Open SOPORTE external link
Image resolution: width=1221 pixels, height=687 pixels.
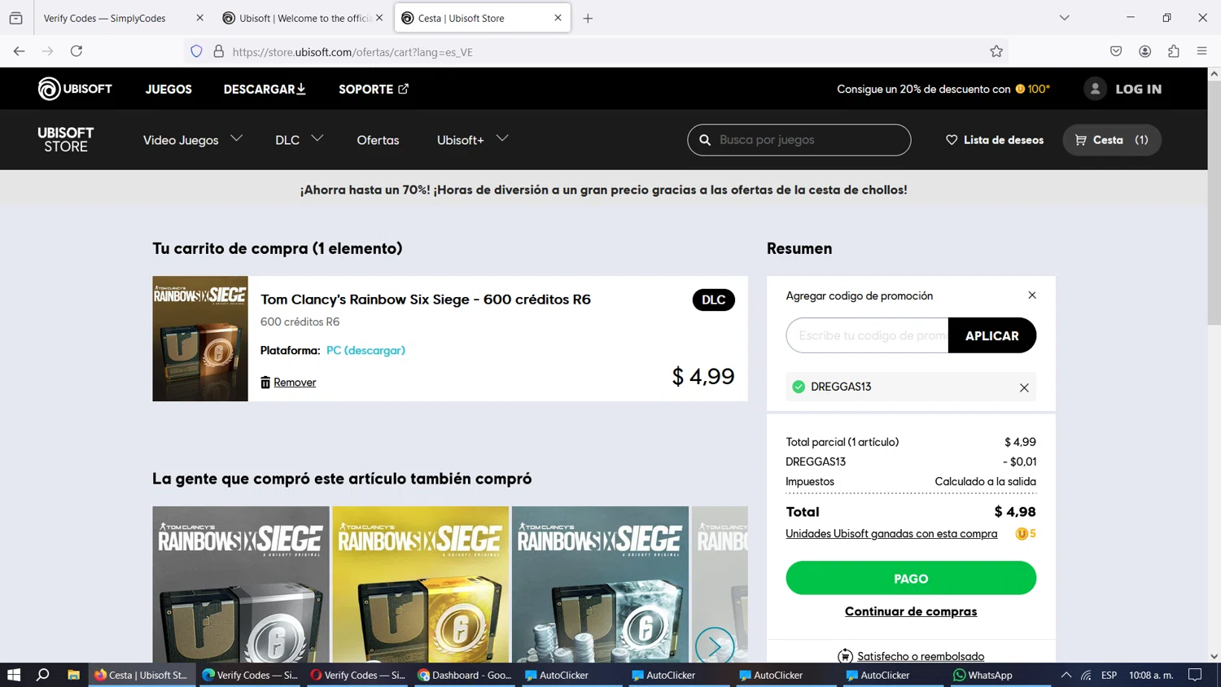coord(374,89)
